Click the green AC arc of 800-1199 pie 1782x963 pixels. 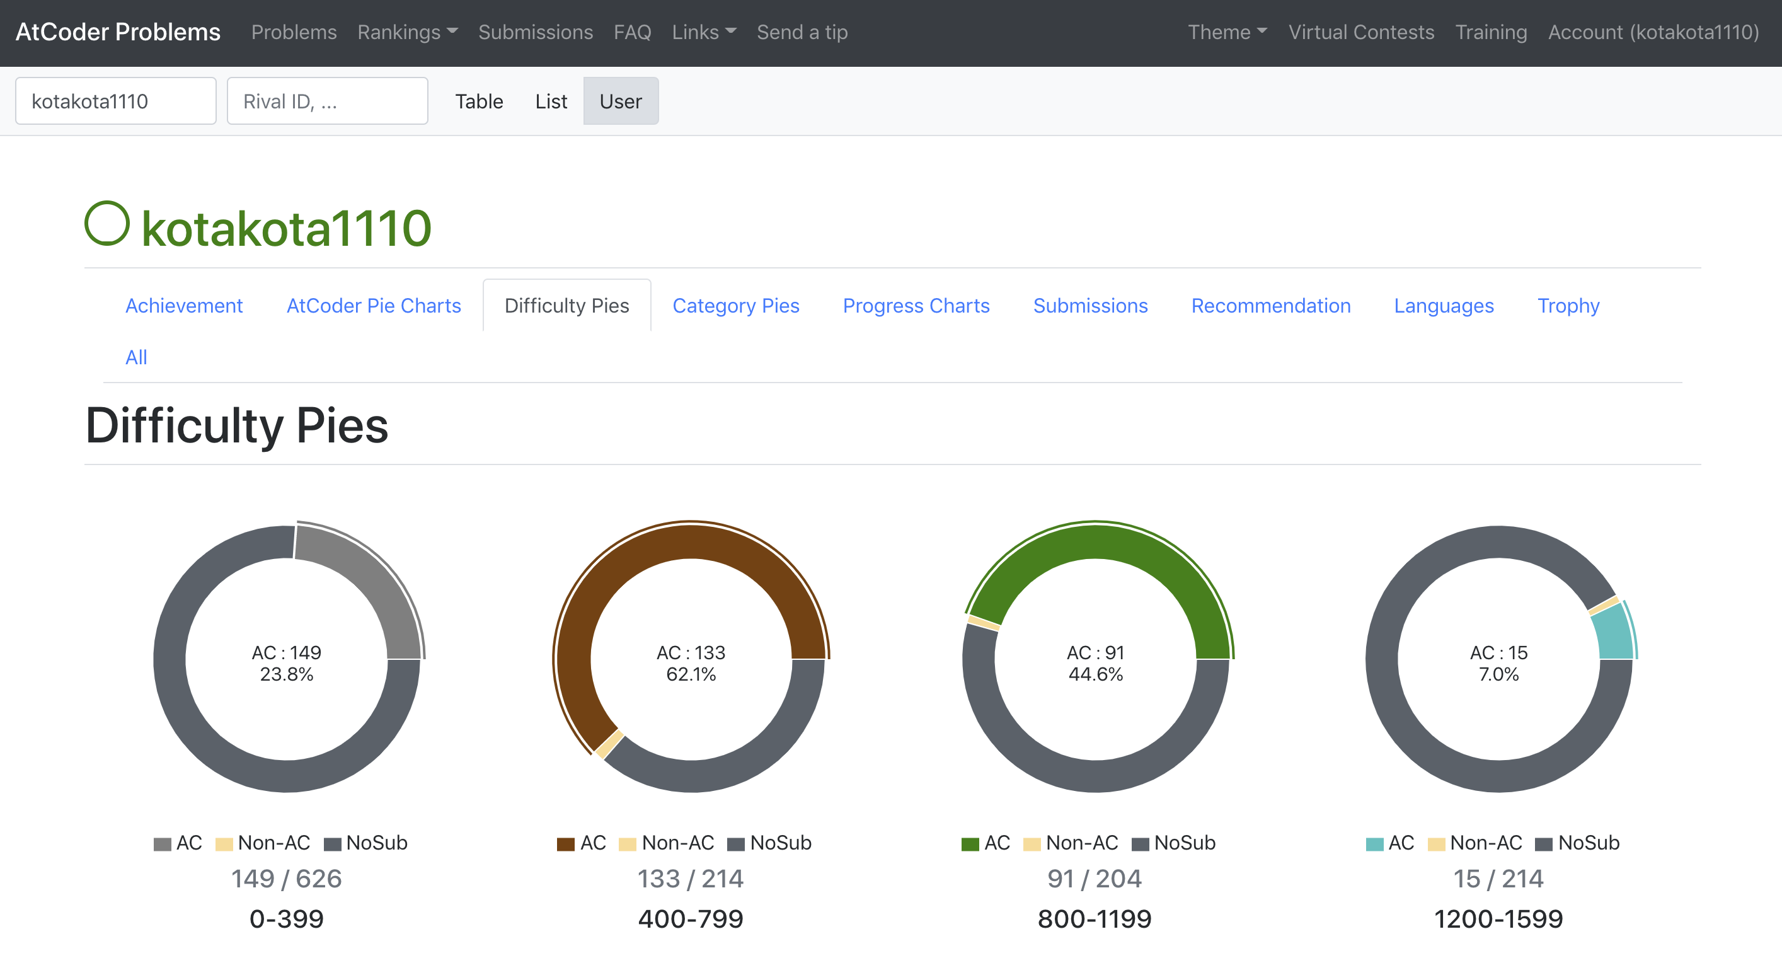click(x=1095, y=542)
